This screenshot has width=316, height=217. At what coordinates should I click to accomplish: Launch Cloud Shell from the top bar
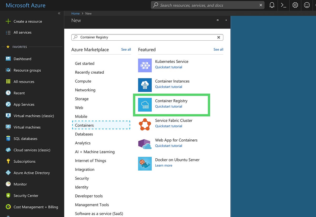pyautogui.click(x=283, y=5)
